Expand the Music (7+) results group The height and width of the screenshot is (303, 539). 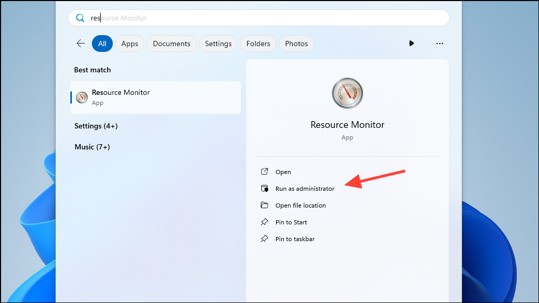click(x=92, y=147)
